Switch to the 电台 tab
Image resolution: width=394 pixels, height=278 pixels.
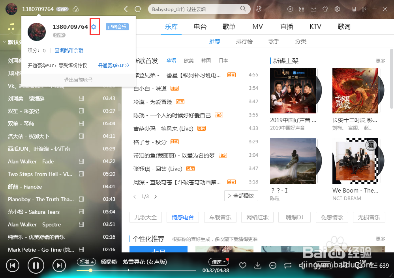pyautogui.click(x=200, y=26)
